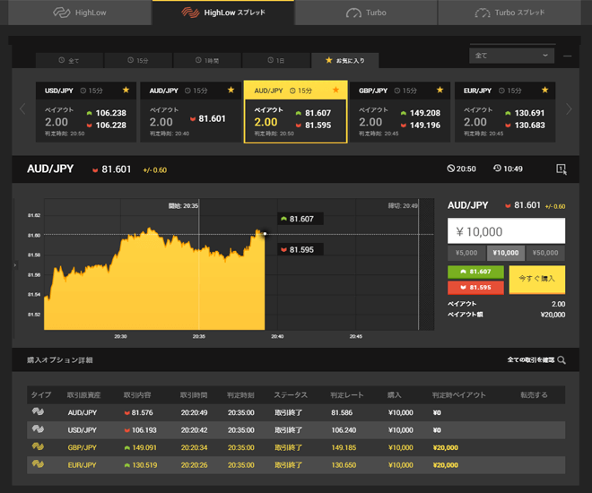Click the 10:49 remaining time clock icon
This screenshot has width=592, height=493.
tap(497, 169)
